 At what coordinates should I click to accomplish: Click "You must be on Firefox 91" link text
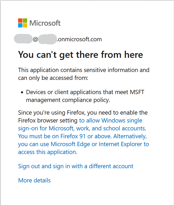coord(64,136)
